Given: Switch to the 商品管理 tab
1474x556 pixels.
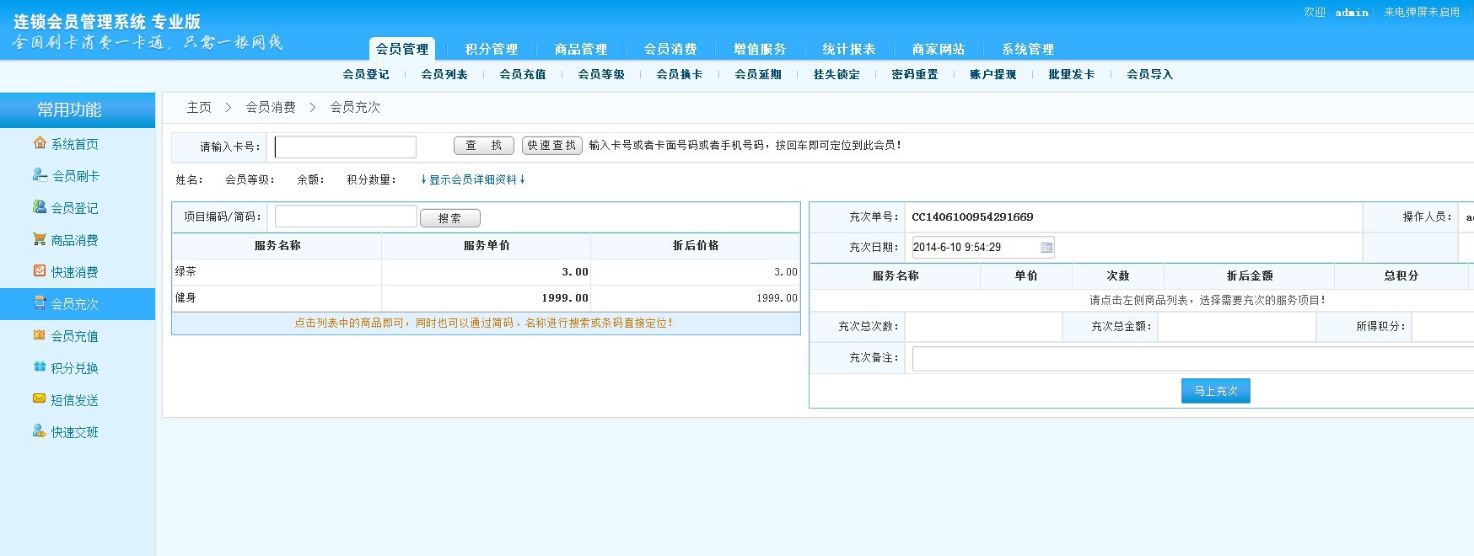Looking at the screenshot, I should tap(581, 49).
